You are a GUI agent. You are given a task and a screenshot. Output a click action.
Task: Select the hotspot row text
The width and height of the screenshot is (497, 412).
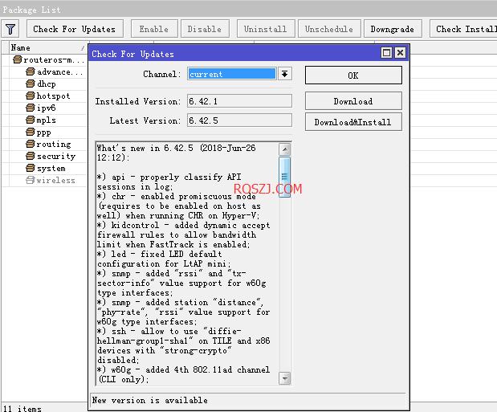[53, 96]
